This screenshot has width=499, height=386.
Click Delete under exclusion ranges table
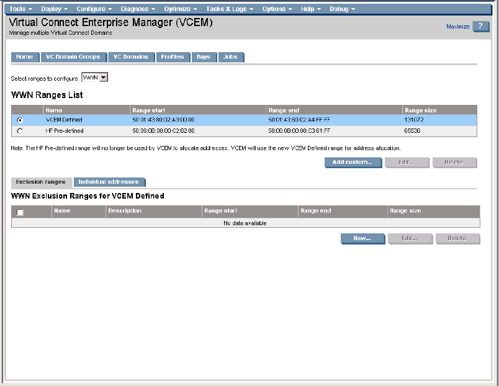pos(457,238)
